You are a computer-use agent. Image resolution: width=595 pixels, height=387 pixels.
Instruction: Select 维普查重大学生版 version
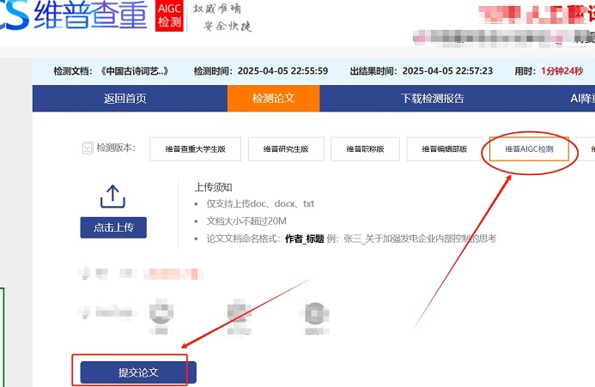196,149
